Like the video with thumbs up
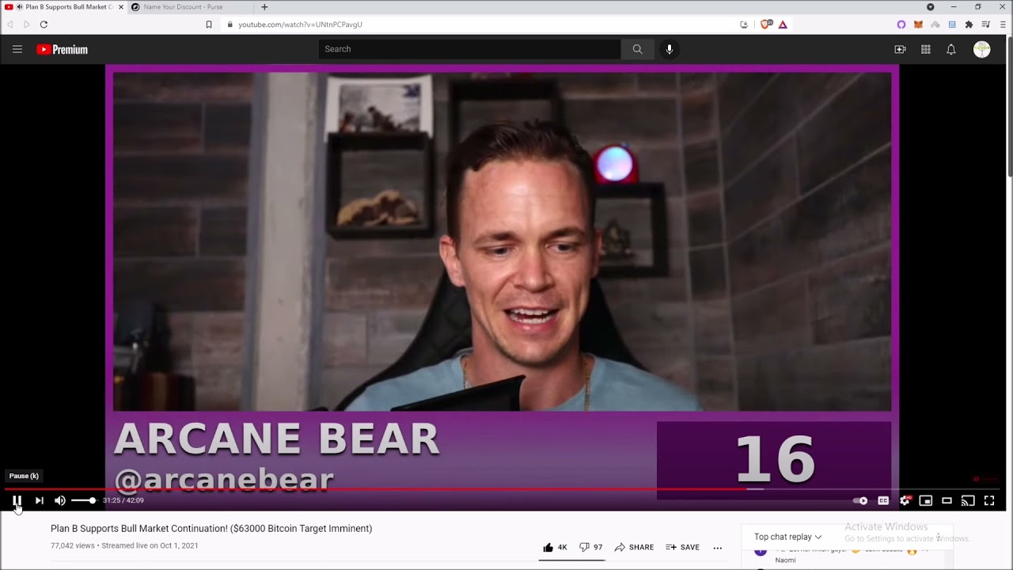Screen dimensions: 1013x570 pos(556,547)
